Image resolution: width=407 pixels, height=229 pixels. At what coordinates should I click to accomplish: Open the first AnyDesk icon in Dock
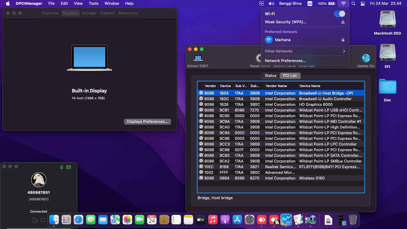point(262,220)
